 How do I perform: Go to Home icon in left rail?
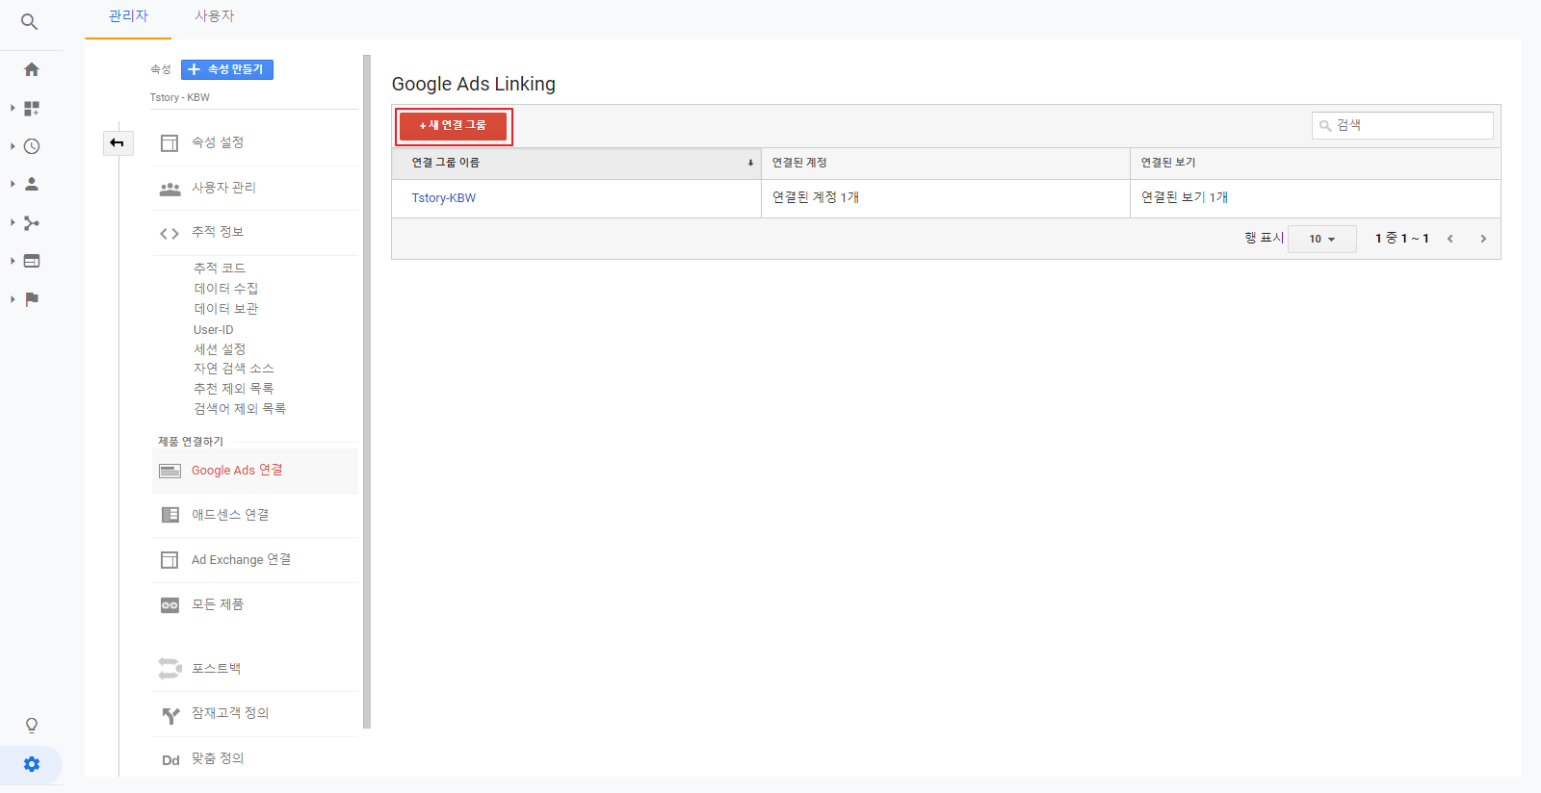[x=32, y=69]
